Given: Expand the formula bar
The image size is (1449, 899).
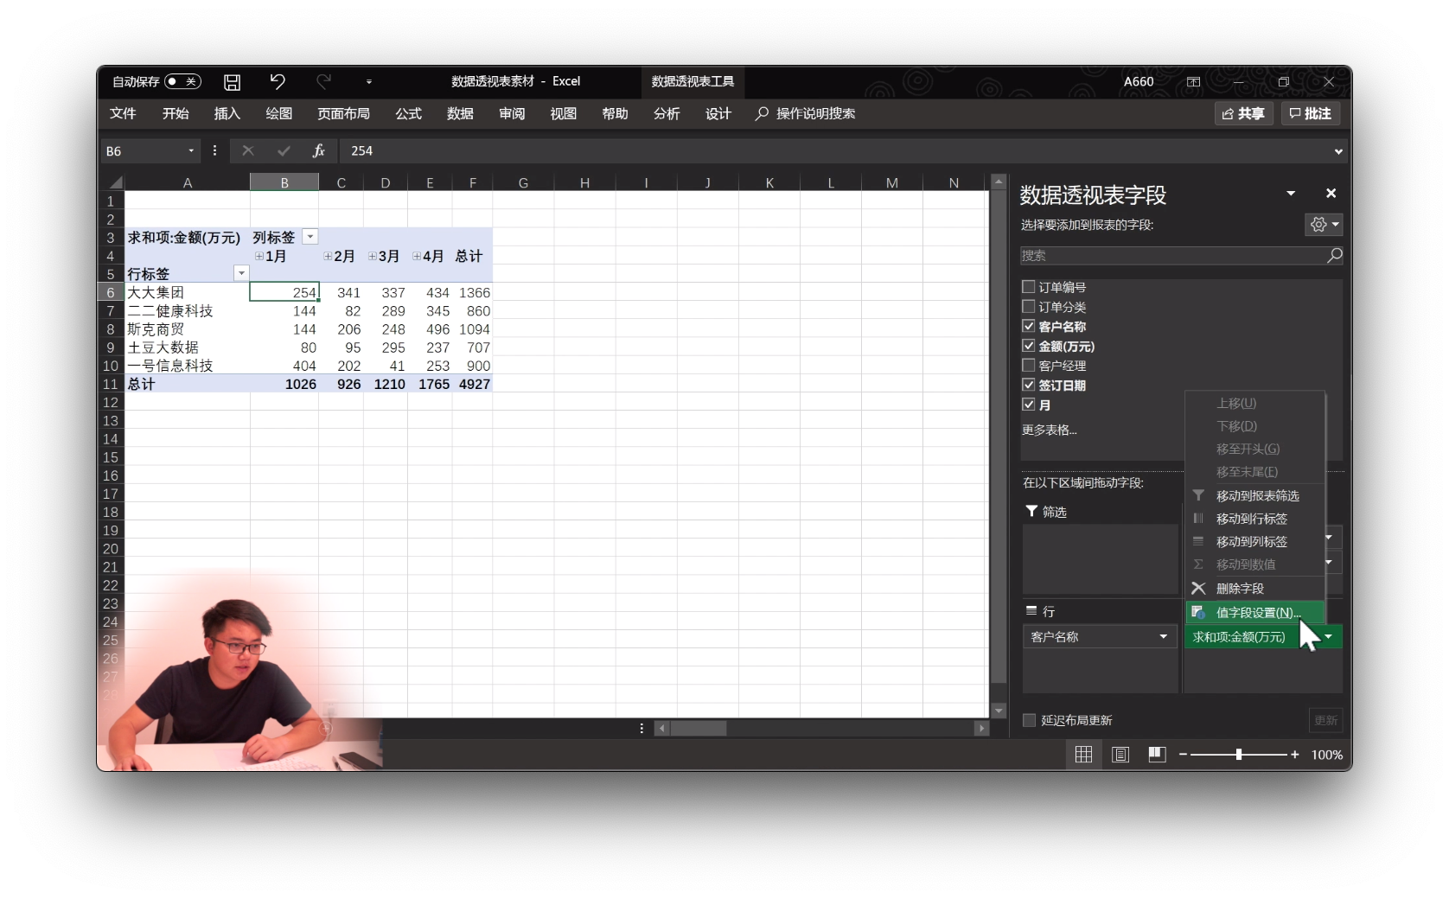Looking at the screenshot, I should [1338, 151].
